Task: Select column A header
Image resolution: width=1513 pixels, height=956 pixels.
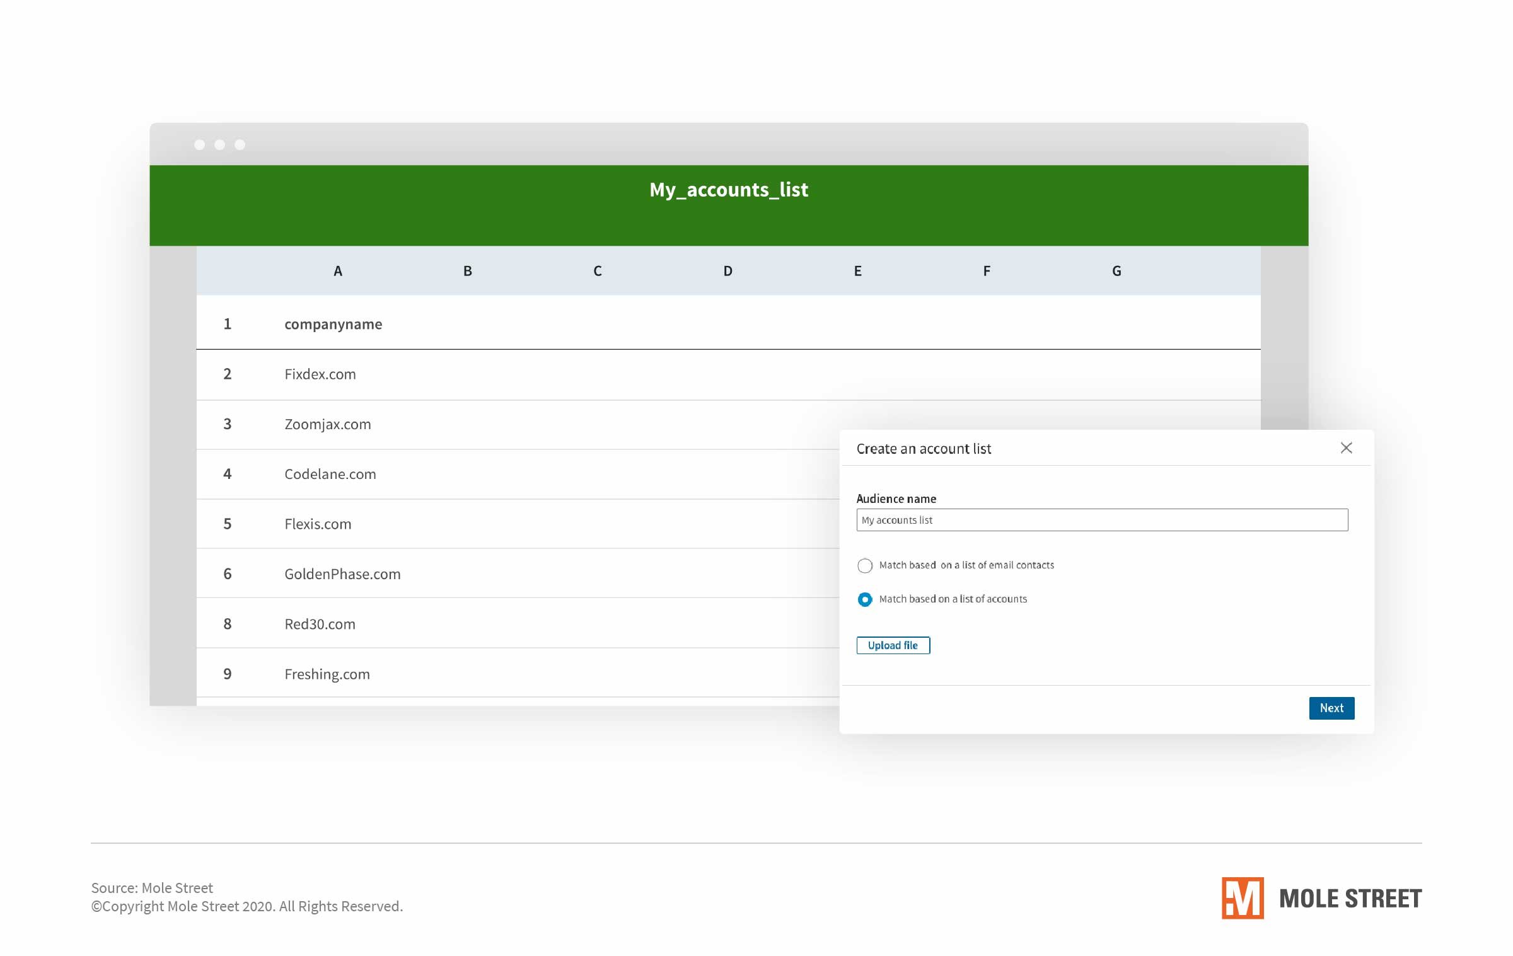Action: (x=338, y=271)
